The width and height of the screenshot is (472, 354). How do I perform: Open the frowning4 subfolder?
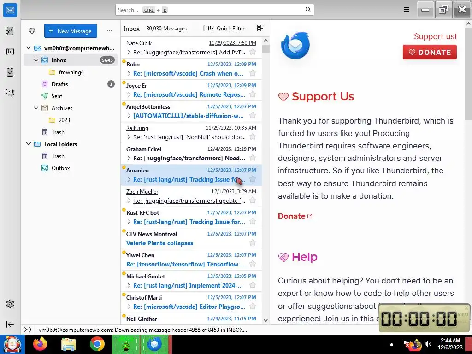coord(71,72)
